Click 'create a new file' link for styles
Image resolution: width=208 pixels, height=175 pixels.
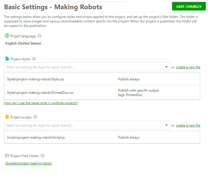(x=188, y=67)
